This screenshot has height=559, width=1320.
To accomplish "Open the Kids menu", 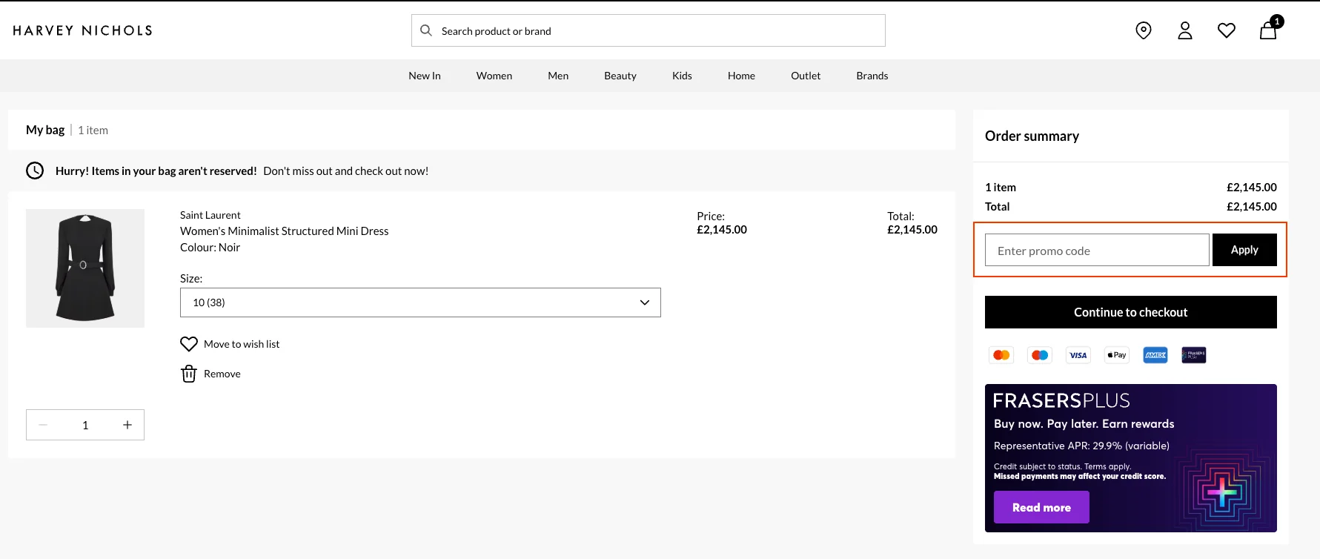I will [682, 76].
